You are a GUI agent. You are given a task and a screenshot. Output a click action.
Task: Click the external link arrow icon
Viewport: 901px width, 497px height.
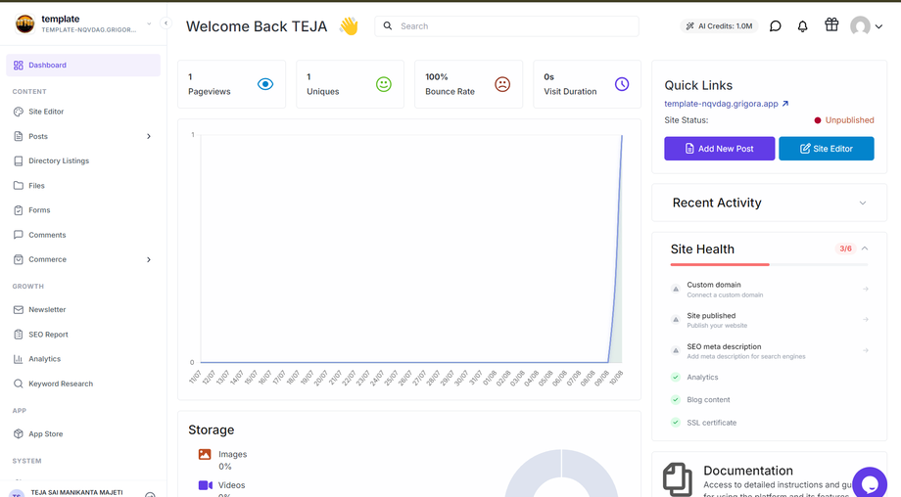[785, 104]
